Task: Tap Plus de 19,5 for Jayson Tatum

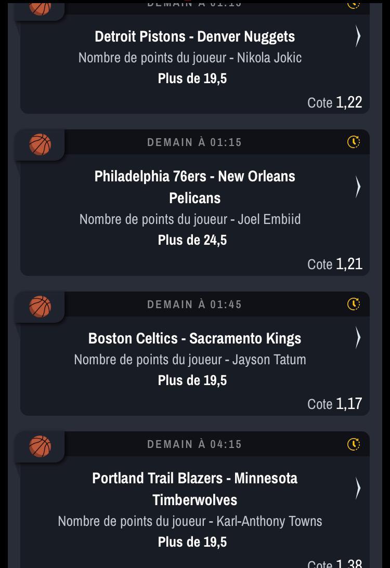Action: click(x=192, y=380)
